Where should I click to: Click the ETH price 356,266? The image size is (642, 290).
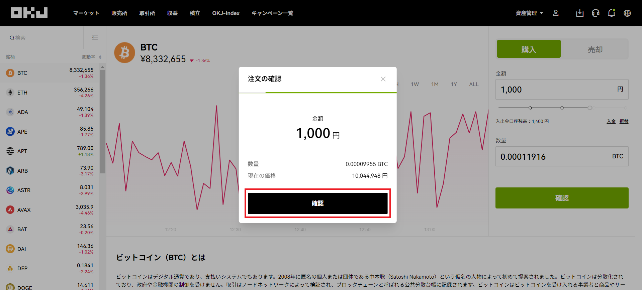click(x=84, y=90)
